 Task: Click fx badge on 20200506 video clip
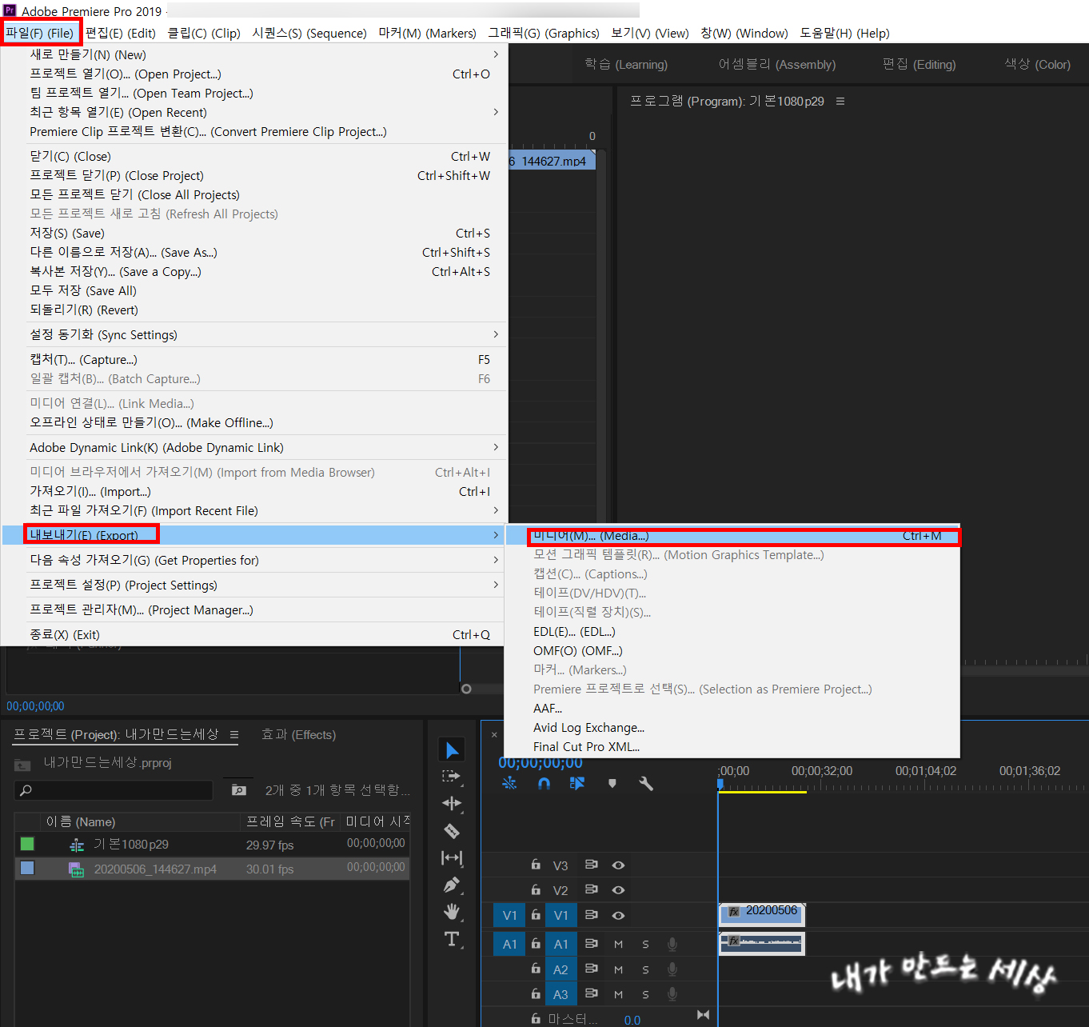click(x=734, y=911)
